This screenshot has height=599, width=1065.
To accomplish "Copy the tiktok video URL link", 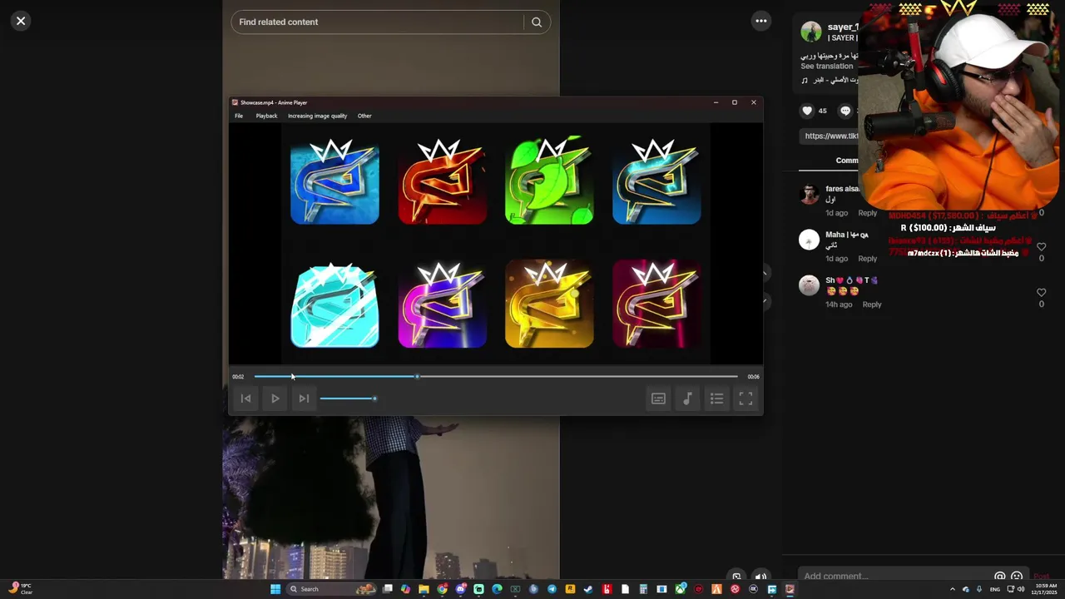I will coord(831,136).
